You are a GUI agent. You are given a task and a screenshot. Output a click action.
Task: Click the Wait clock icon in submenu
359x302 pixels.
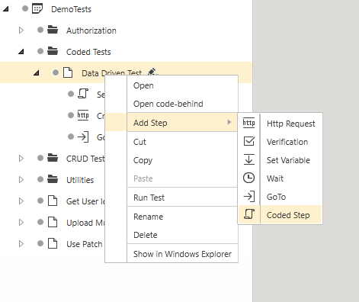248,178
